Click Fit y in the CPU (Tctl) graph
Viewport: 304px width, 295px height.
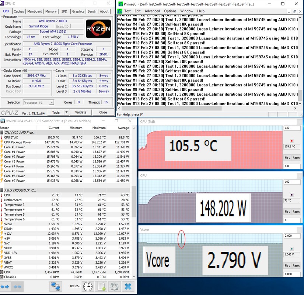click(287, 158)
